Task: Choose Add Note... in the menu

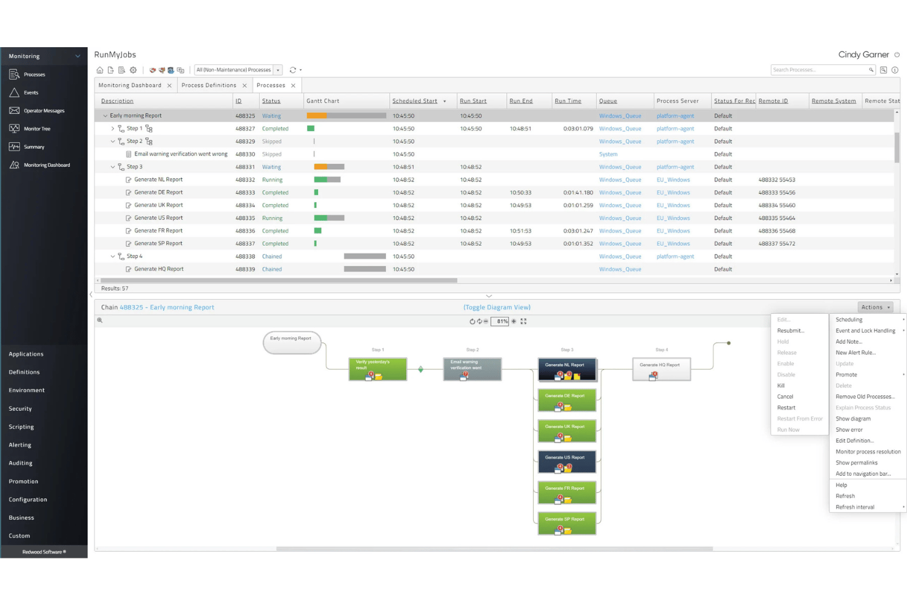Action: pyautogui.click(x=849, y=341)
